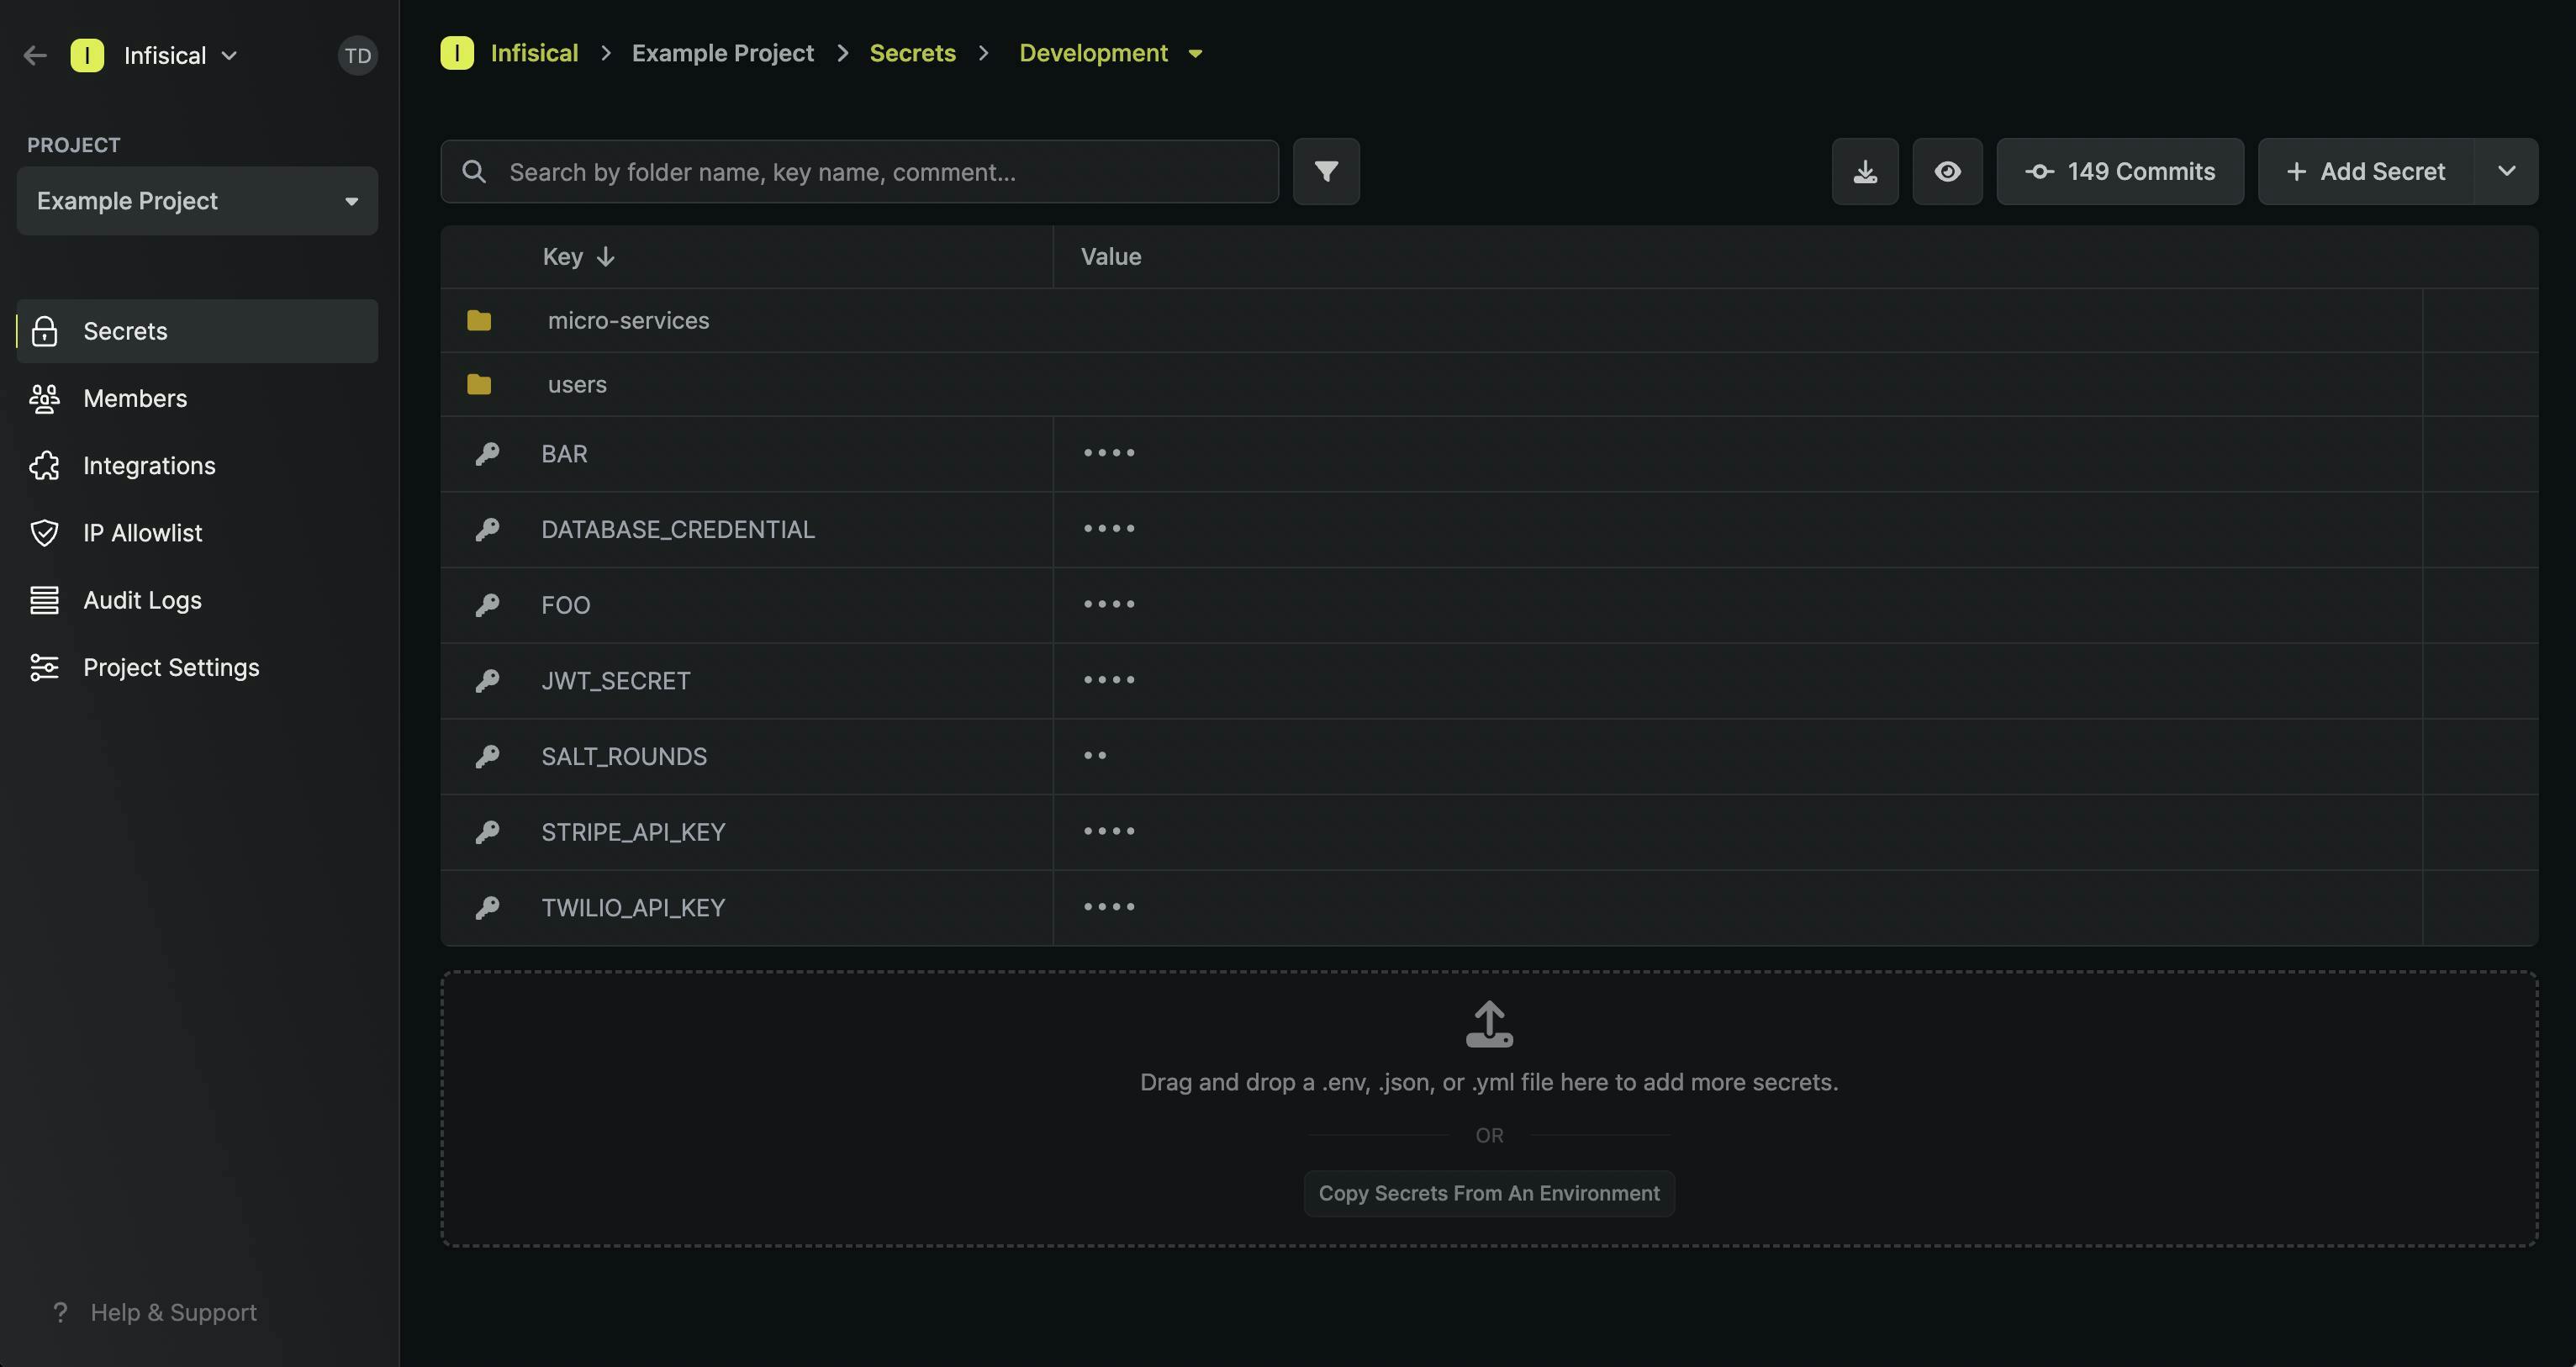Toggle secret values visibility eye icon
This screenshot has height=1367, width=2576.
[1947, 172]
